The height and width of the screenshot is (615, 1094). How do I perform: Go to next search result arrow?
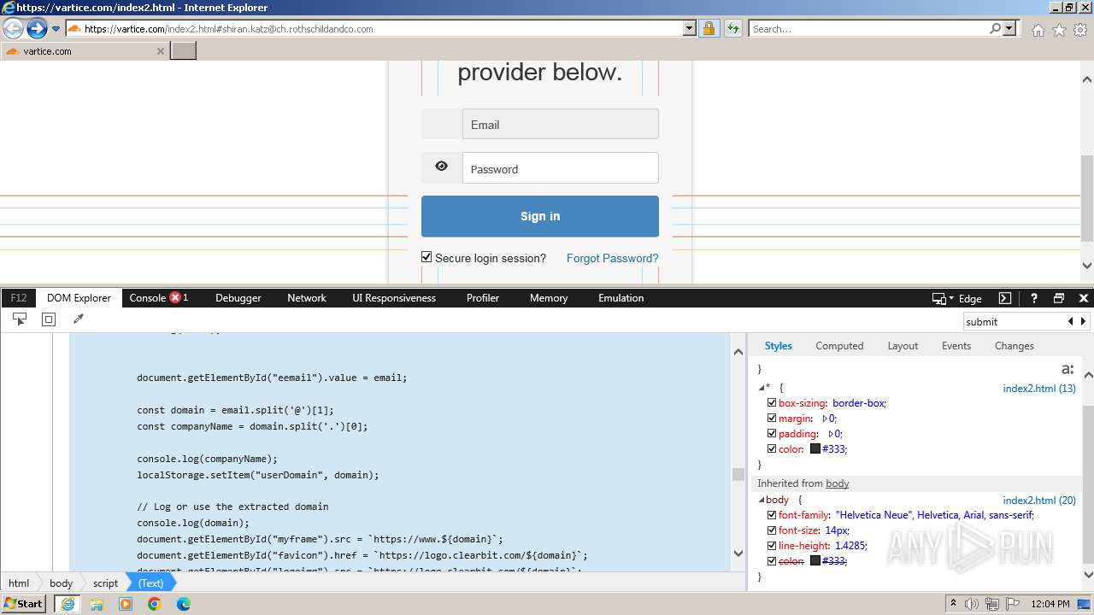(x=1084, y=321)
